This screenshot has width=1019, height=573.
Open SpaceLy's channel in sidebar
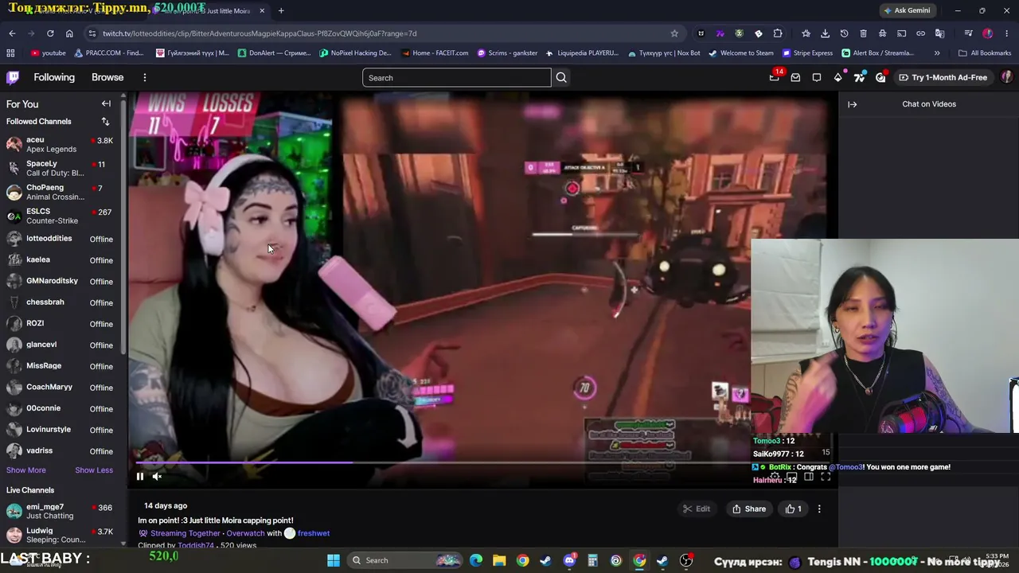coord(60,168)
